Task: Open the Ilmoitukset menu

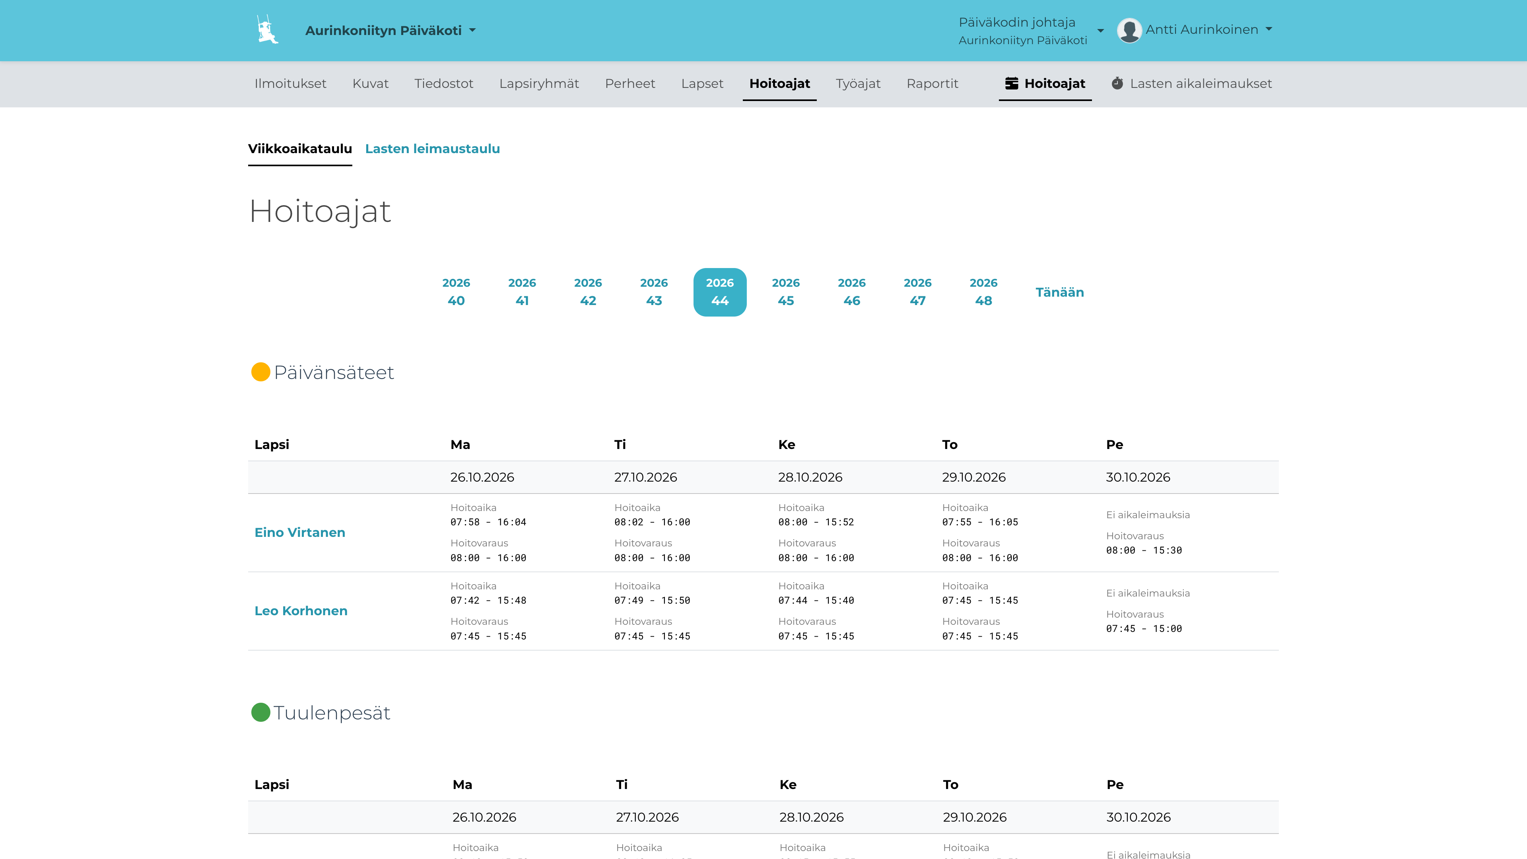Action: pos(290,84)
